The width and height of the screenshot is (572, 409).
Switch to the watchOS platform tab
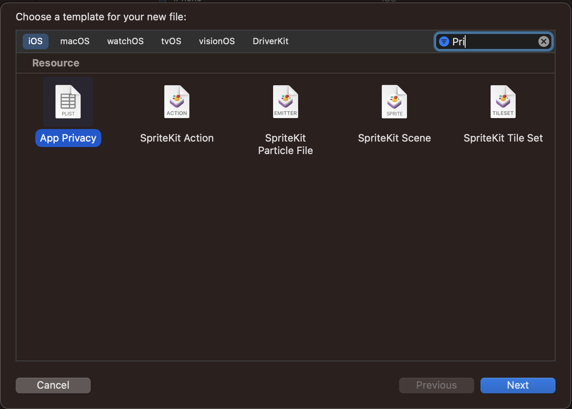(x=125, y=41)
